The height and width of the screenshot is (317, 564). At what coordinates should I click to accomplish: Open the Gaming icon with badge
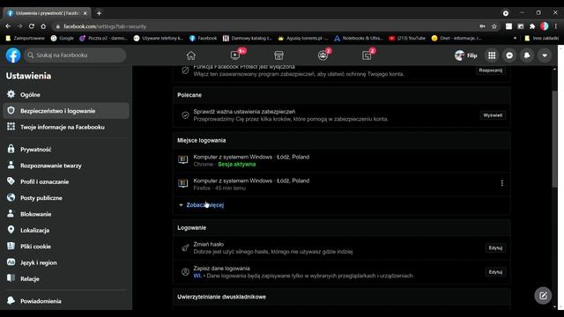[367, 55]
